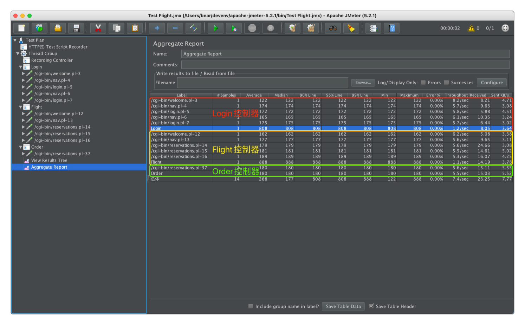
Task: Click the Label column header
Action: point(181,95)
